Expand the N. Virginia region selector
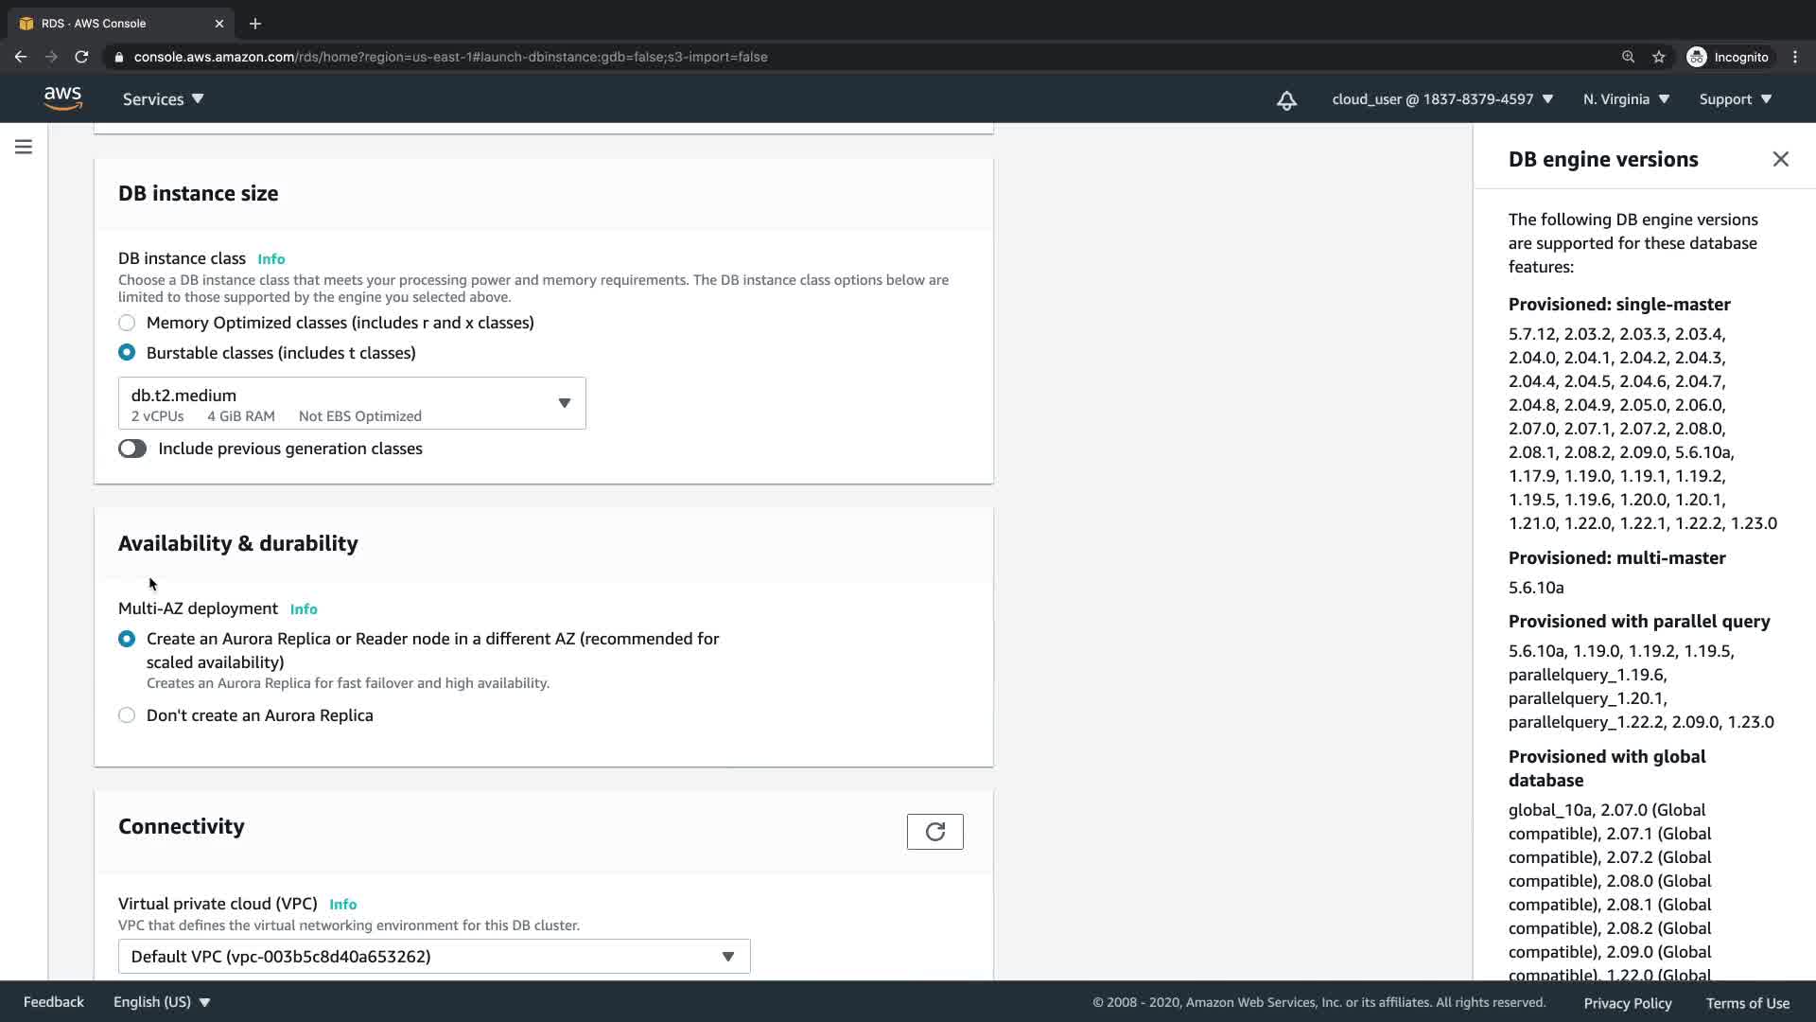The width and height of the screenshot is (1816, 1022). click(1626, 99)
